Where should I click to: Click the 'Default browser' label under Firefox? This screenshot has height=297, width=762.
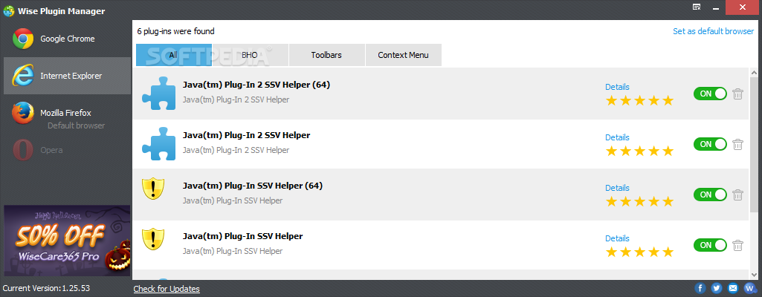(x=77, y=125)
